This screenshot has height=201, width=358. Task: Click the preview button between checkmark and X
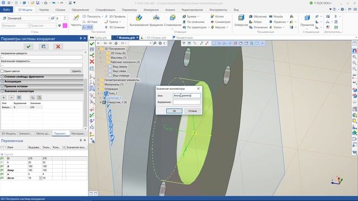tap(44, 46)
